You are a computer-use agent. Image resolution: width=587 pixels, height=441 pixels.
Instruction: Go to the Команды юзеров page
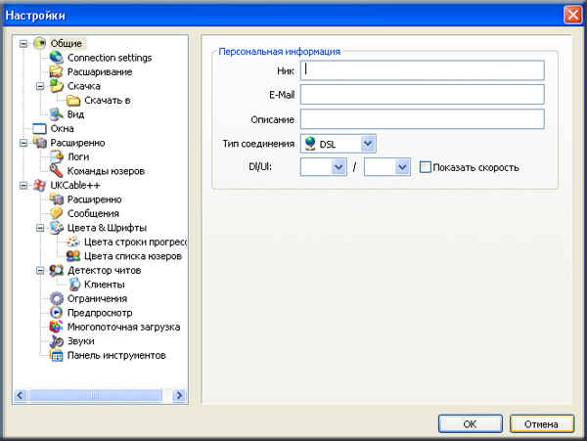(x=106, y=171)
